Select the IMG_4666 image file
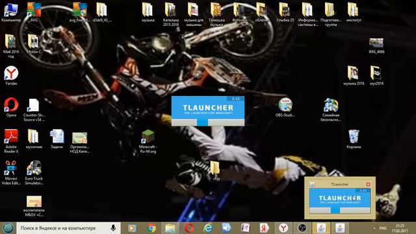Screen dimensions: 416x234 [376, 45]
